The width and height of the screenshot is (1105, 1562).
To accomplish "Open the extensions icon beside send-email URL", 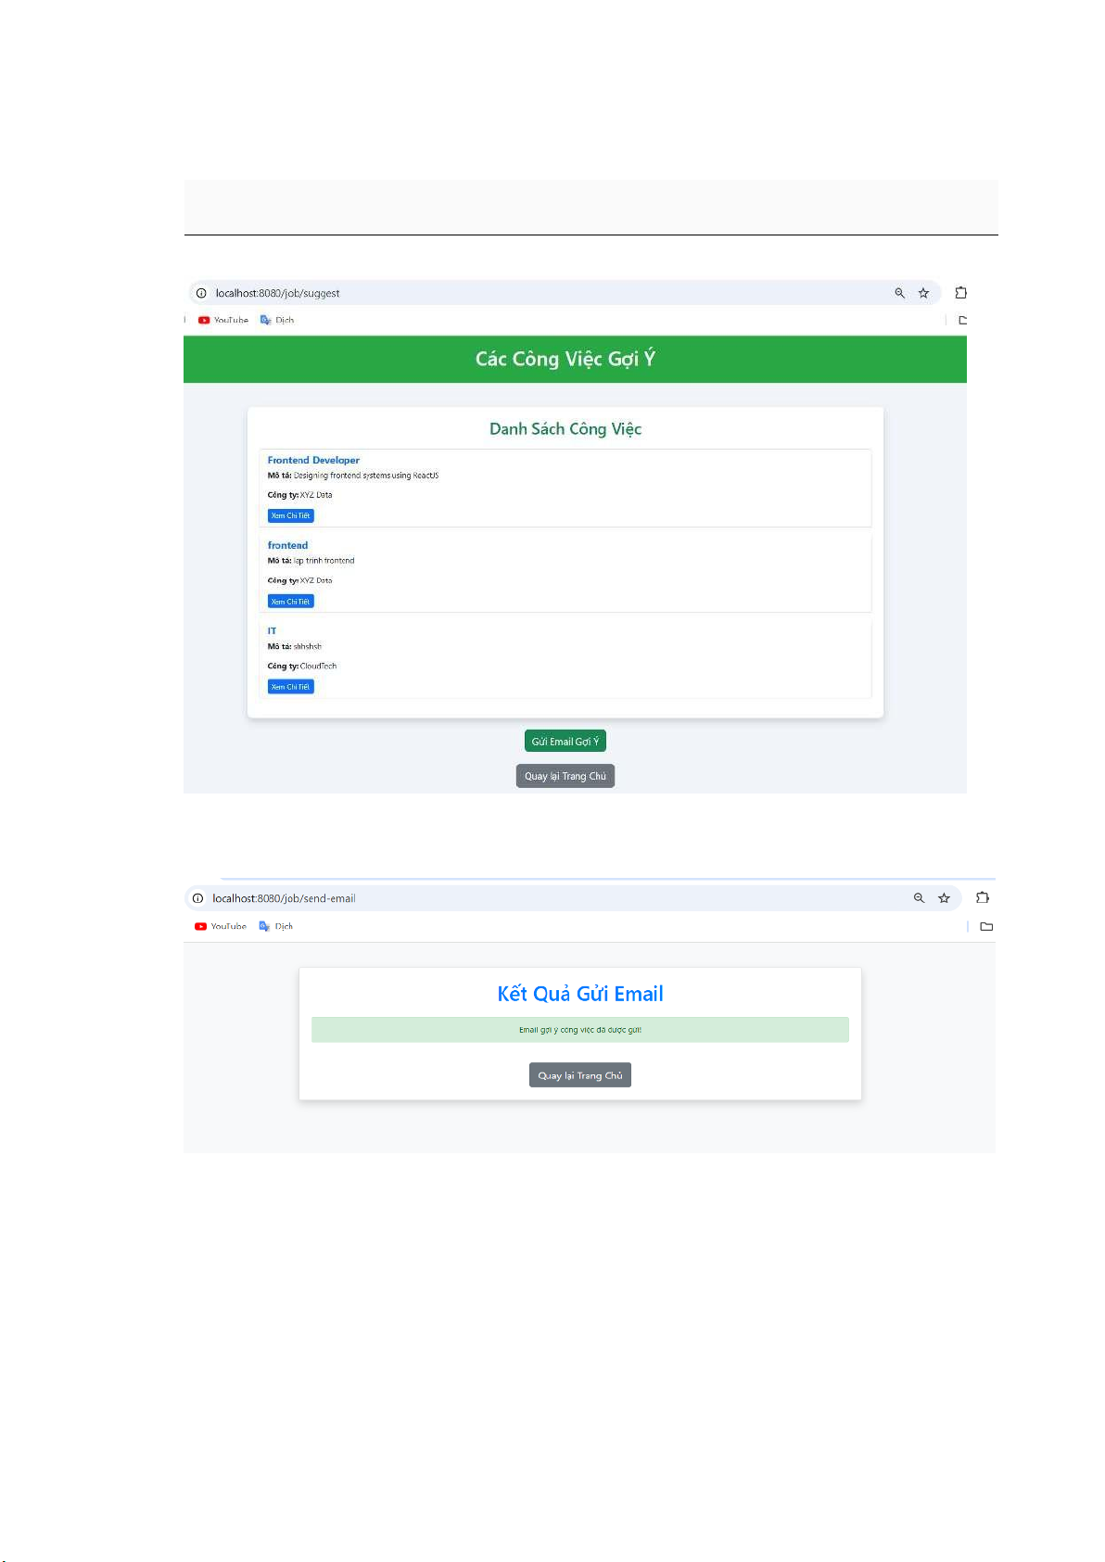I will tap(983, 897).
